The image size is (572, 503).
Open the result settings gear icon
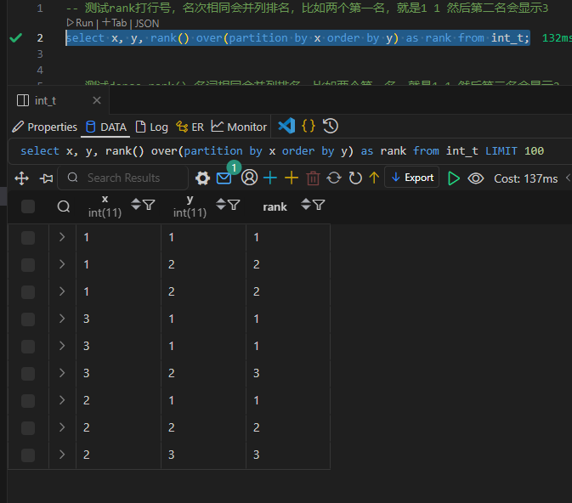pos(202,178)
